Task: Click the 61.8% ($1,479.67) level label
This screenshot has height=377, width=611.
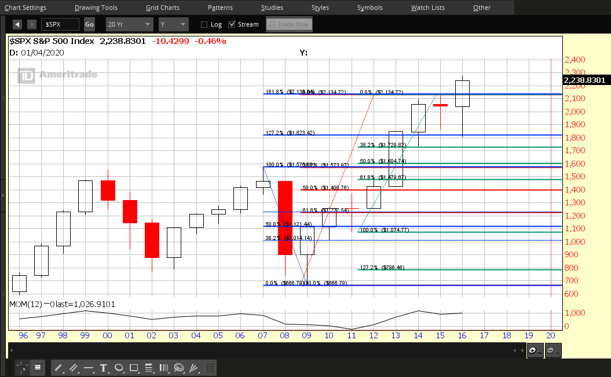Action: coord(383,177)
